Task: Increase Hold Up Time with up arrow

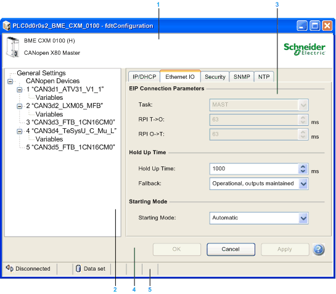Action: pyautogui.click(x=303, y=166)
